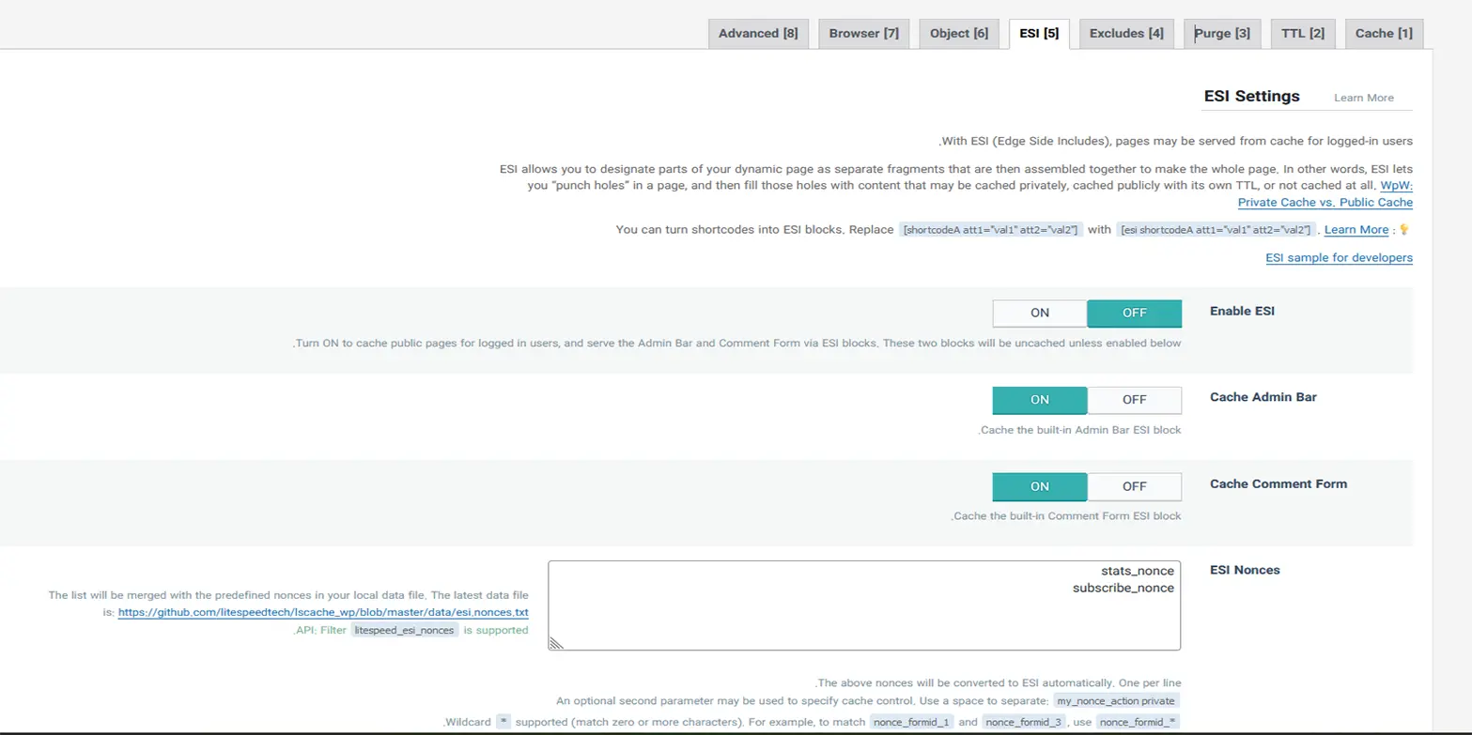Click the Enable ESI label
1472x735 pixels.
(x=1242, y=311)
